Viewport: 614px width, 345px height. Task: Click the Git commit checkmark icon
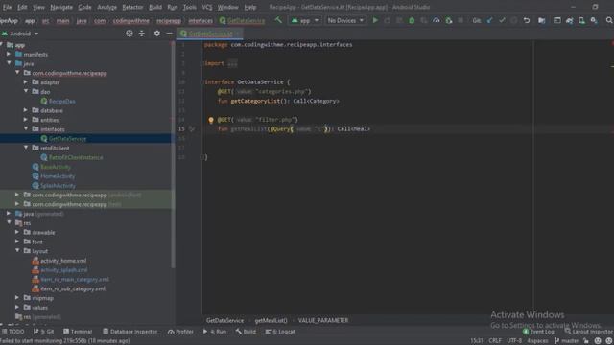point(502,20)
